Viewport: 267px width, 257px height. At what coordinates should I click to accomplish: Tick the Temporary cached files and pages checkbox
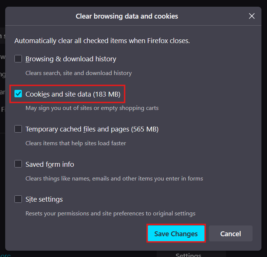18,129
